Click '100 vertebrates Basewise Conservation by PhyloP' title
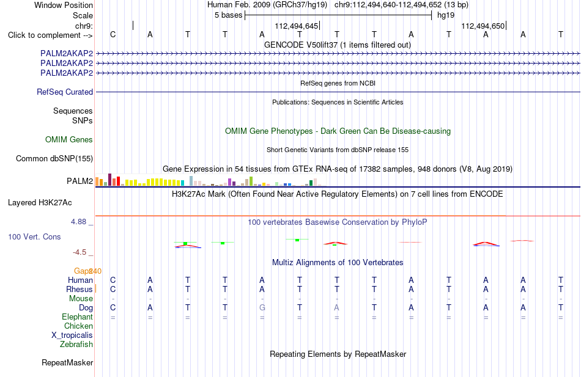This screenshot has width=581, height=377. 337,222
